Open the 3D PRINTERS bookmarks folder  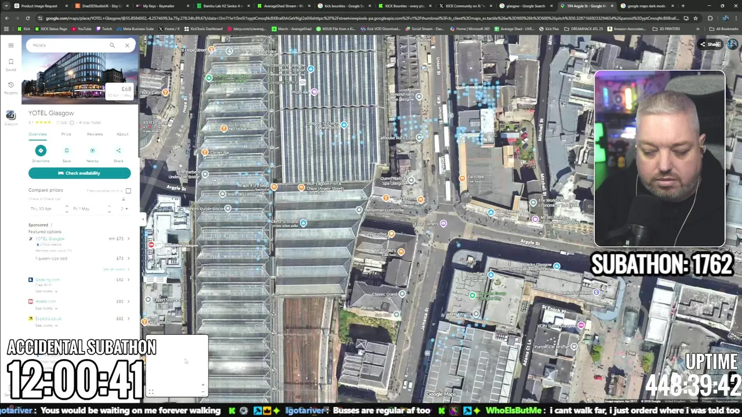(666, 28)
